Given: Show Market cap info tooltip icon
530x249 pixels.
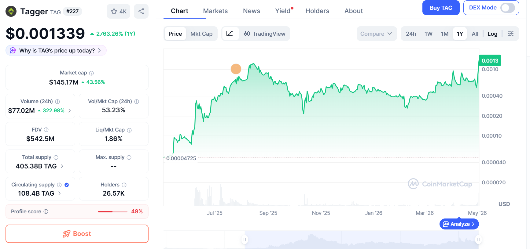Looking at the screenshot, I should point(91,73).
